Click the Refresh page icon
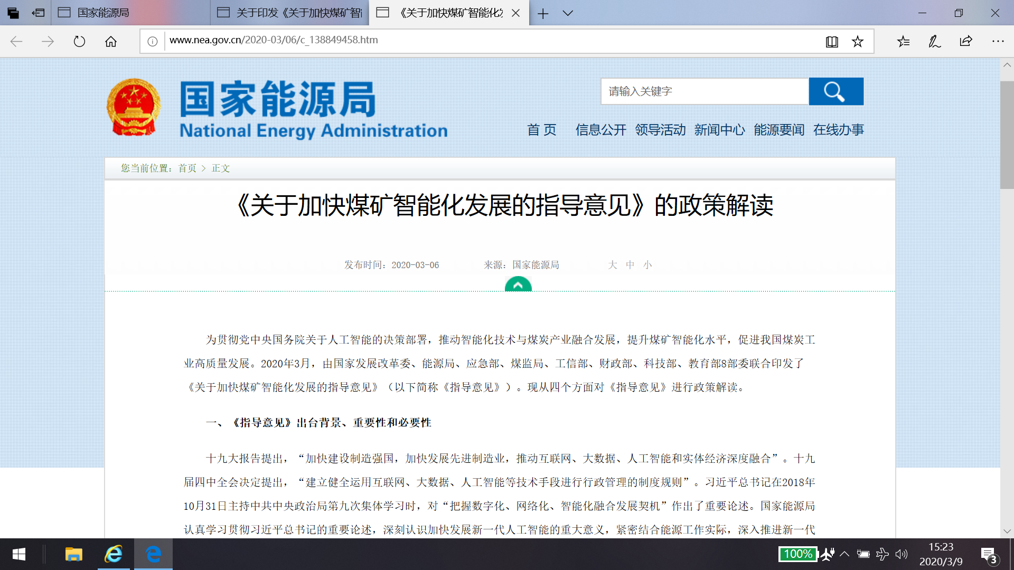Image resolution: width=1014 pixels, height=570 pixels. tap(79, 41)
